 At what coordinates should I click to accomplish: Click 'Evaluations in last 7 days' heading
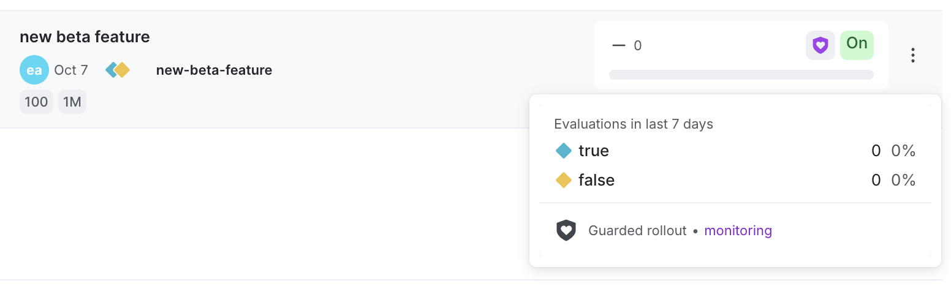634,124
